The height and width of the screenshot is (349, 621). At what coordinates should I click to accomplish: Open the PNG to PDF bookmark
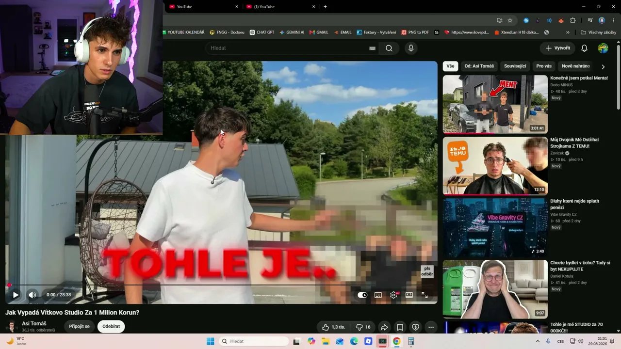coord(415,32)
